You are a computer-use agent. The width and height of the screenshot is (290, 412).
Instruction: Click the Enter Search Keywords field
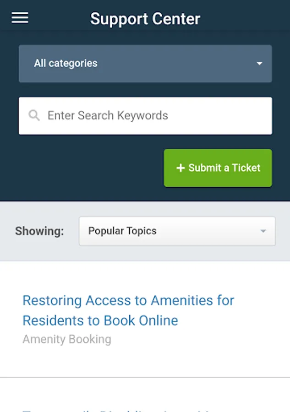click(x=145, y=115)
